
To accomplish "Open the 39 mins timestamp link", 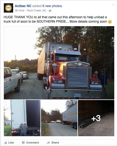I will coord(19,11).
